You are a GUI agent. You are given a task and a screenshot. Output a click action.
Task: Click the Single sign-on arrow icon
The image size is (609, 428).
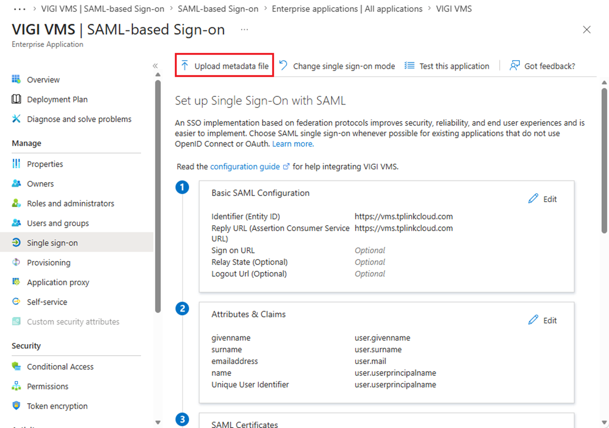16,242
